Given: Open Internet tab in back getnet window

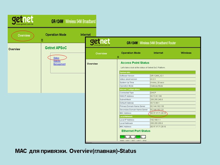Looking at the screenshot, I should [x=86, y=35].
